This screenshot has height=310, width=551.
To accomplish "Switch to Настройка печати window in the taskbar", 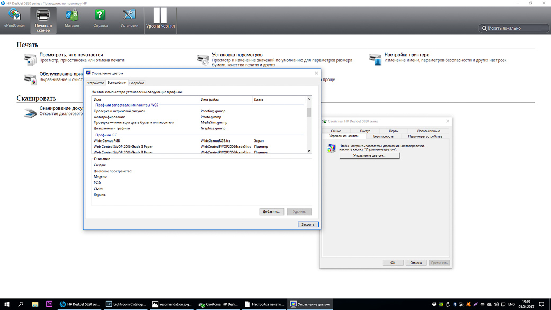I will 264,304.
